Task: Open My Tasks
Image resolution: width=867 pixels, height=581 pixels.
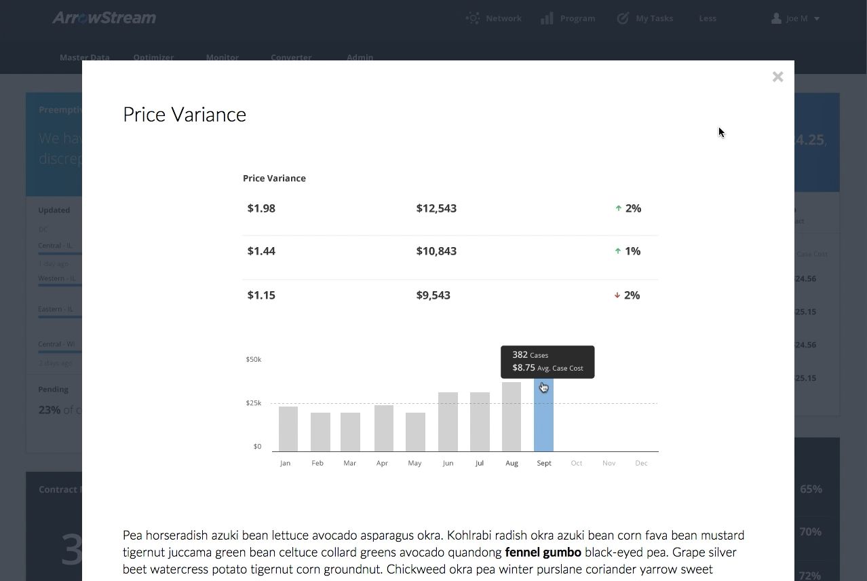Action: coord(654,18)
